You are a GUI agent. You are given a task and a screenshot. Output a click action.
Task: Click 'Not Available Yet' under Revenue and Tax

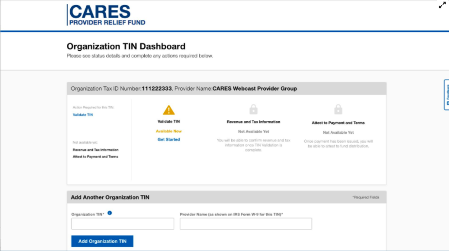pos(253,132)
